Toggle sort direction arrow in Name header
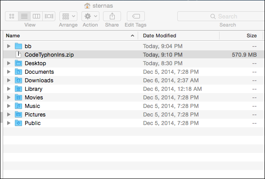Image resolution: width=265 pixels, height=179 pixels. point(132,36)
